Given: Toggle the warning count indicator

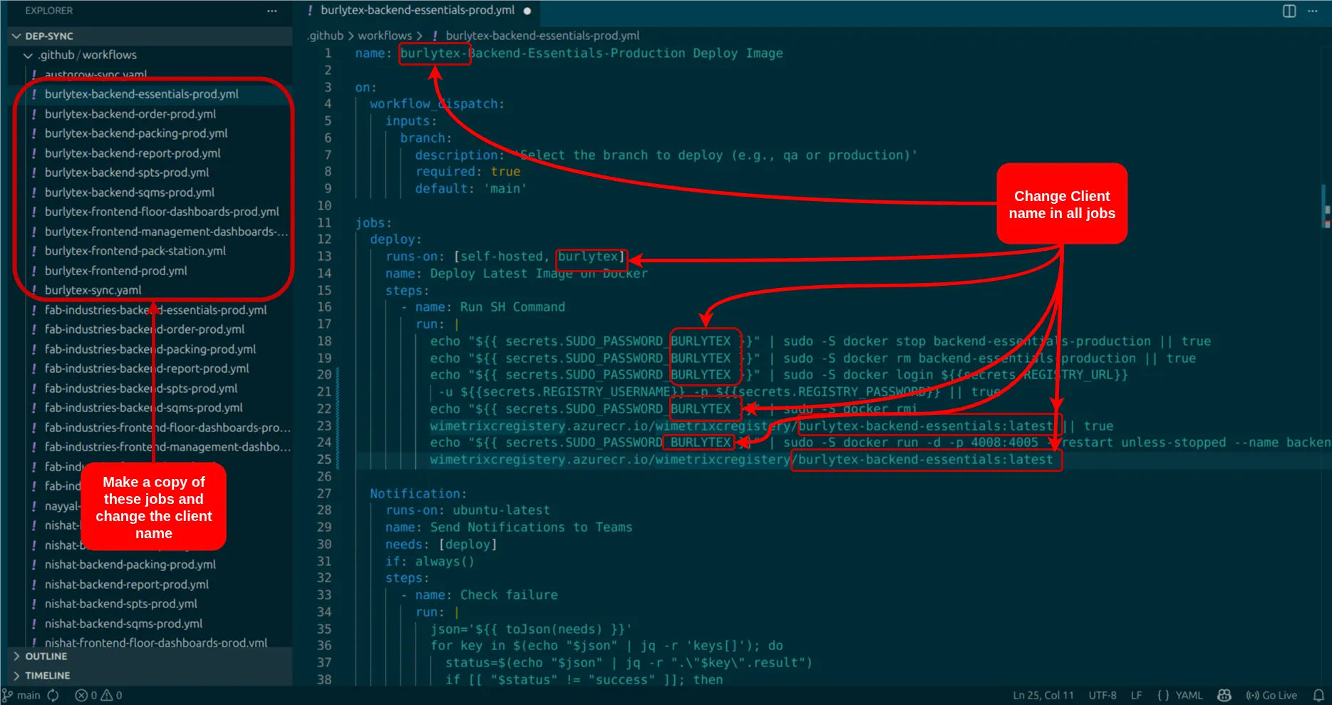Looking at the screenshot, I should pos(108,695).
